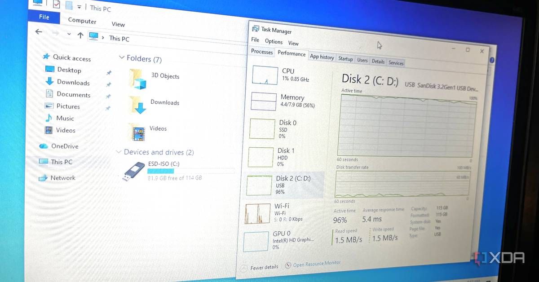Click the Music note icon in sidebar
Viewport: 539px width, 282px height.
(49, 118)
